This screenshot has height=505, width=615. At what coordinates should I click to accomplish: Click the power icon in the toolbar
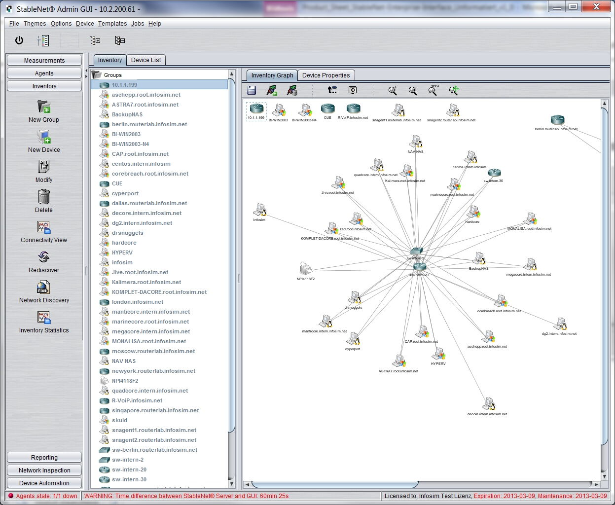19,40
